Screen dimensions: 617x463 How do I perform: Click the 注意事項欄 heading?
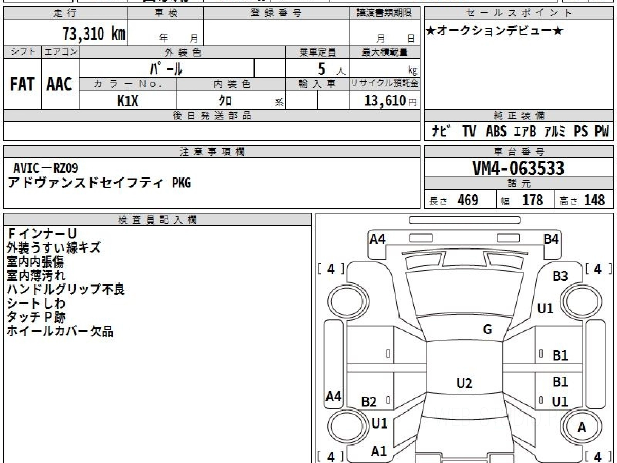pyautogui.click(x=212, y=152)
